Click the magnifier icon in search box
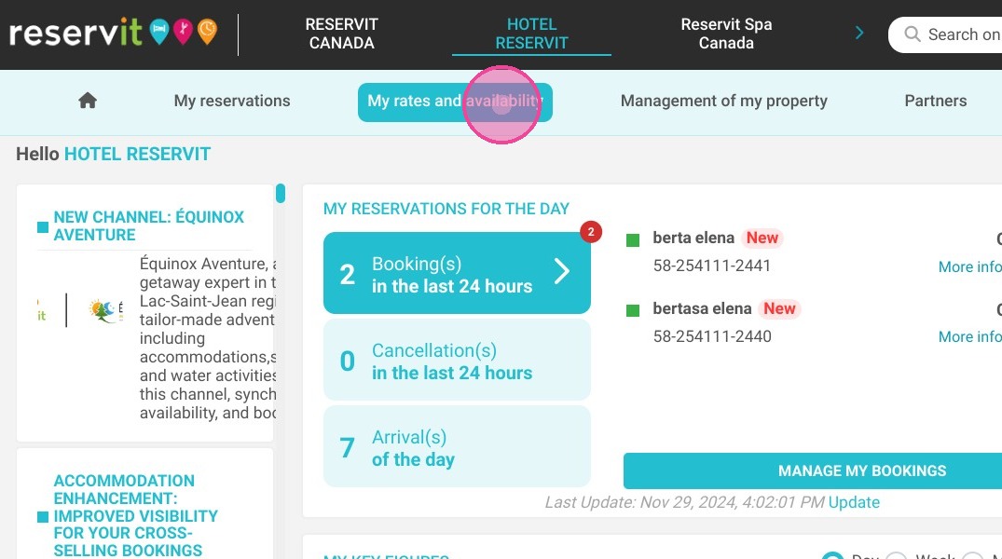The height and width of the screenshot is (559, 1002). pyautogui.click(x=913, y=34)
